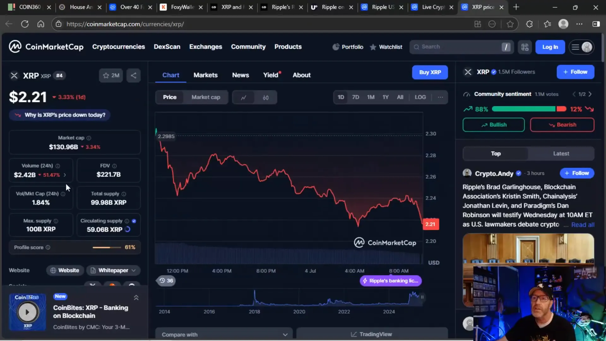Screen dimensions: 606x341
Task: Click the app download QR icon
Action: [525, 47]
